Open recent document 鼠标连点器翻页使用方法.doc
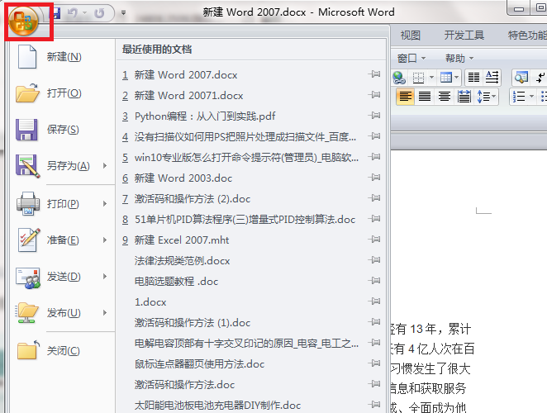This screenshot has height=413, width=547. [199, 364]
